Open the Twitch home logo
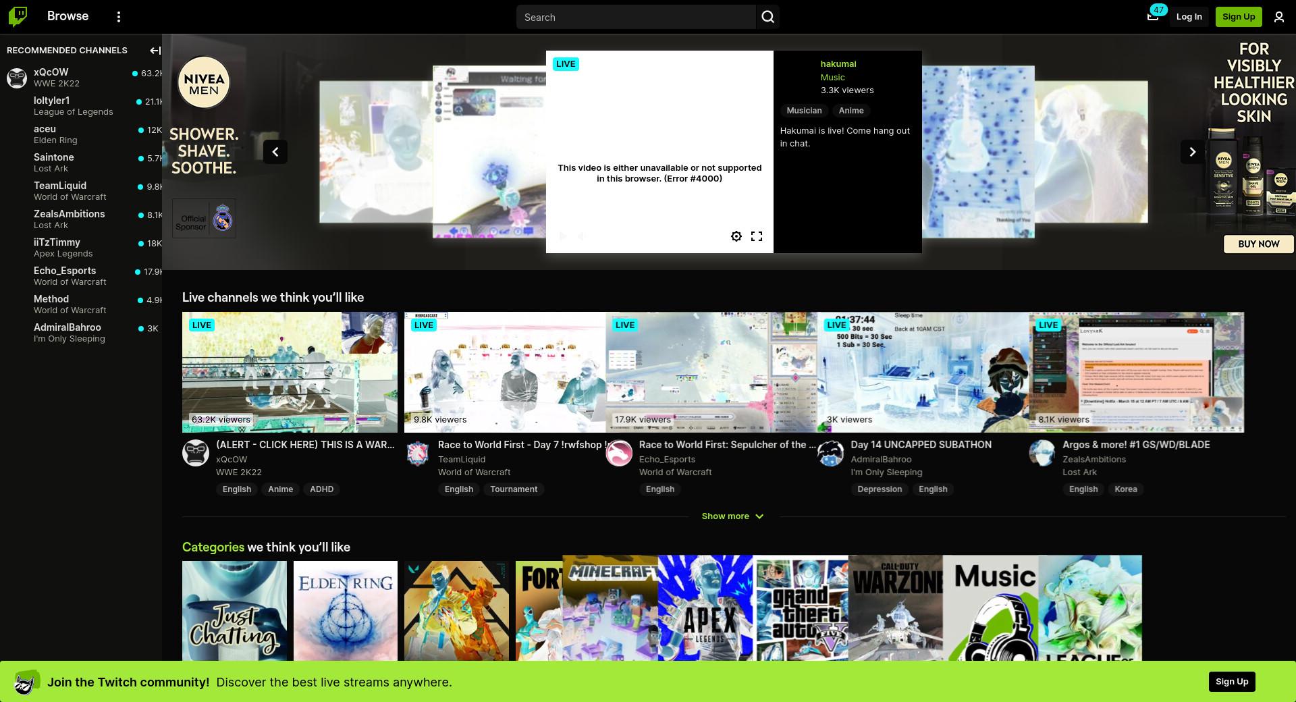The image size is (1296, 702). pyautogui.click(x=18, y=16)
